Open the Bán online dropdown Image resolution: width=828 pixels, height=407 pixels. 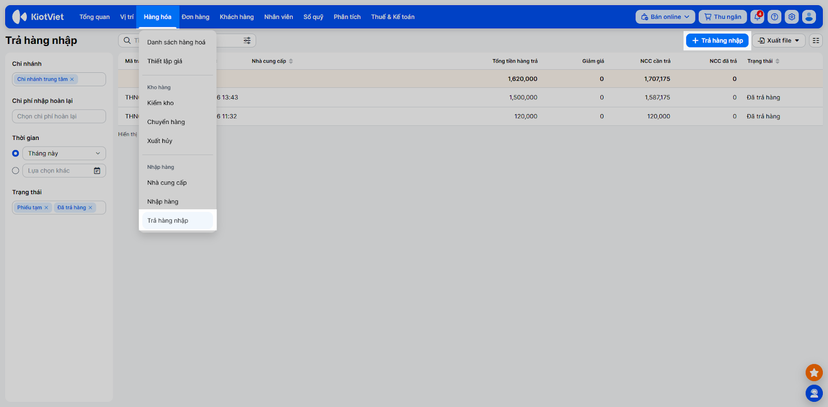[665, 17]
